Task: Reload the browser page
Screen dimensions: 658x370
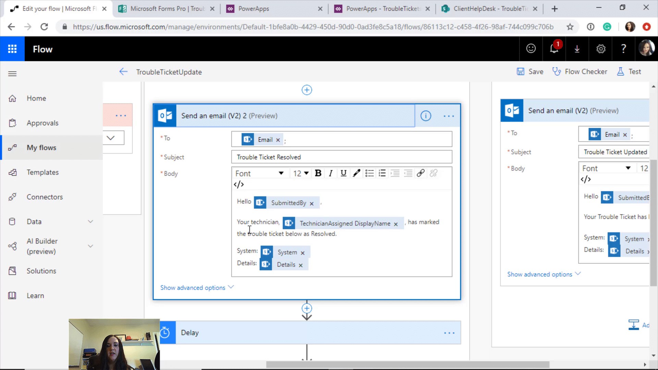Action: click(x=44, y=27)
